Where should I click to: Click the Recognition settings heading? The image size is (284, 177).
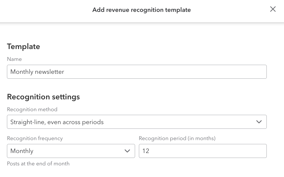43,97
